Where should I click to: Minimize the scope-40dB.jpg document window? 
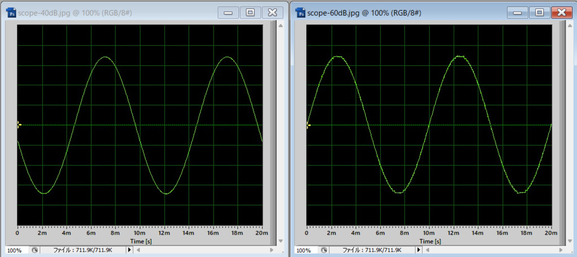click(x=229, y=12)
